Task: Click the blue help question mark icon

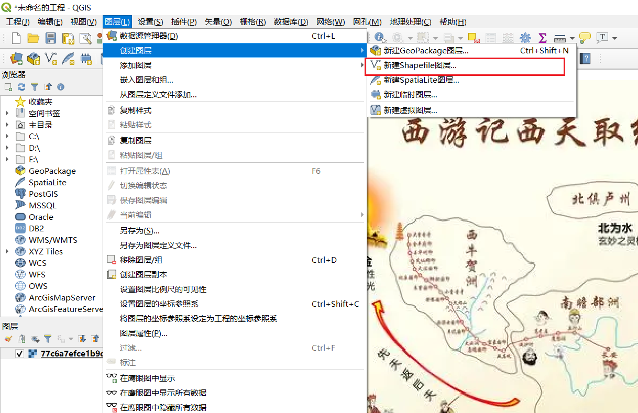Action: coord(586,58)
